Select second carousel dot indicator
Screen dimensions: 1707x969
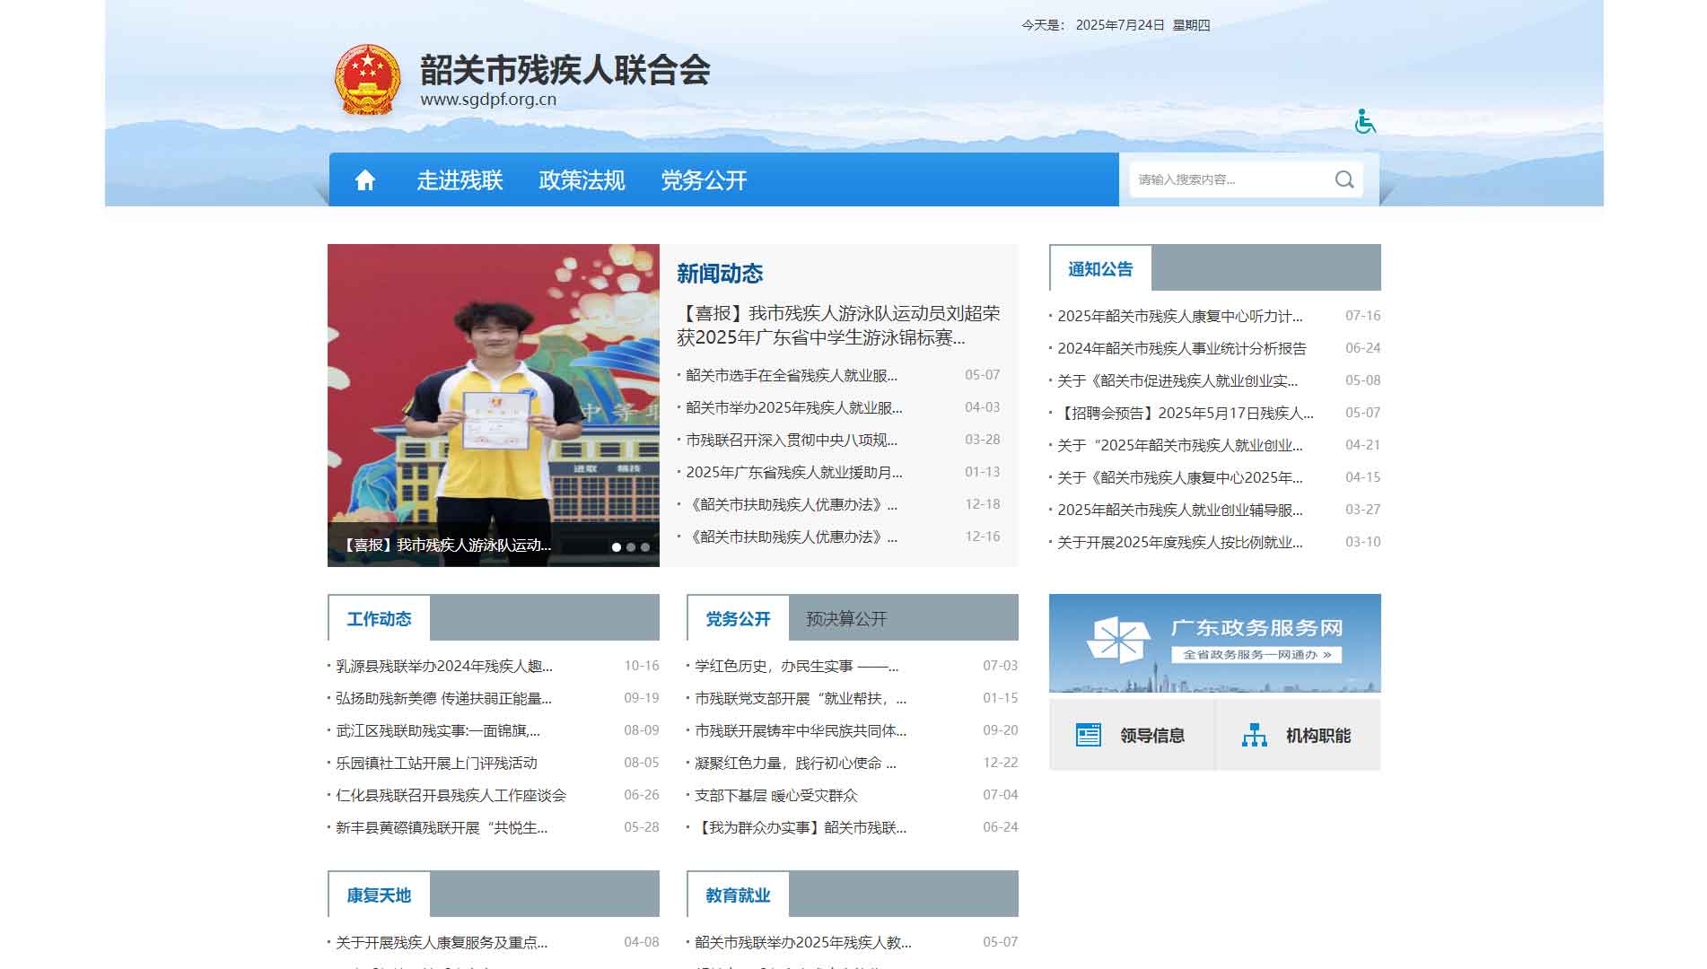[631, 547]
